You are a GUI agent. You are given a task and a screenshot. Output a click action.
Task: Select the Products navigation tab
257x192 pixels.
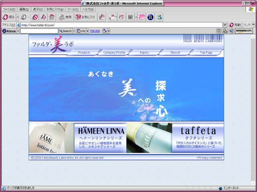[84, 52]
